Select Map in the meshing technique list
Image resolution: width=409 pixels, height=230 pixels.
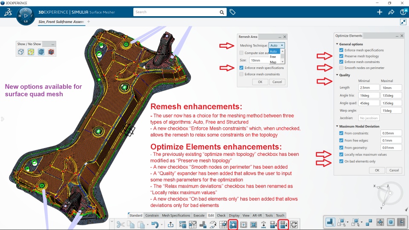coord(273,62)
